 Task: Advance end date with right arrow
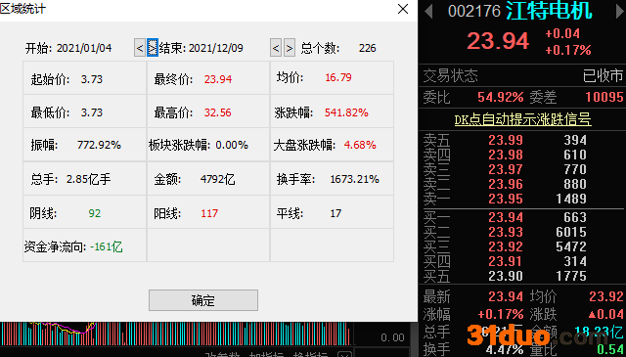pyautogui.click(x=290, y=48)
